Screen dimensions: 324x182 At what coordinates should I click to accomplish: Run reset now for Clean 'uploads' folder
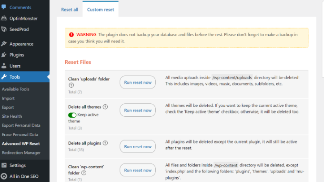[138, 82]
